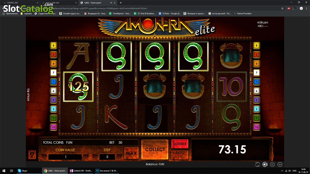Viewport: 310px width, 174px height.
Task: Collect the winnings with COLLECT button
Action: (x=155, y=150)
